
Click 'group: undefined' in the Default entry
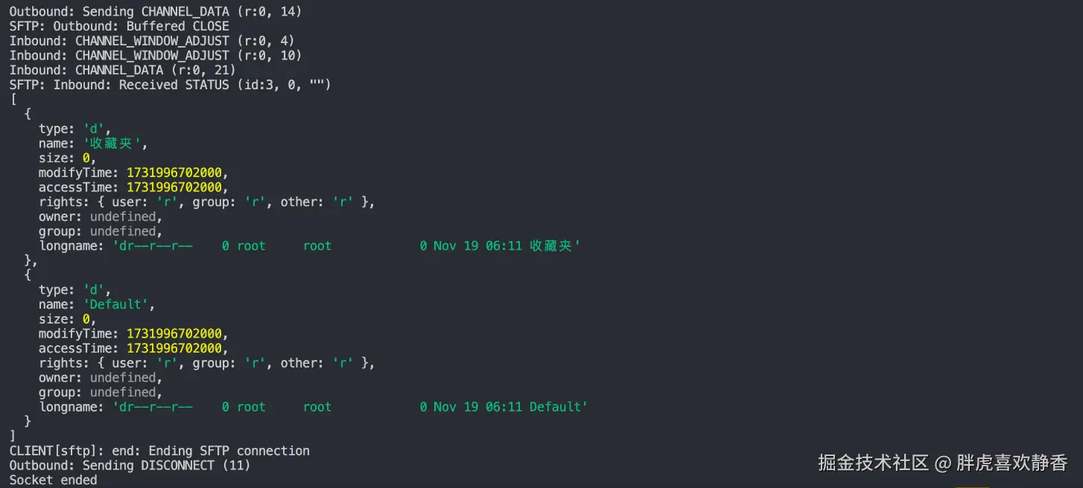pyautogui.click(x=100, y=392)
